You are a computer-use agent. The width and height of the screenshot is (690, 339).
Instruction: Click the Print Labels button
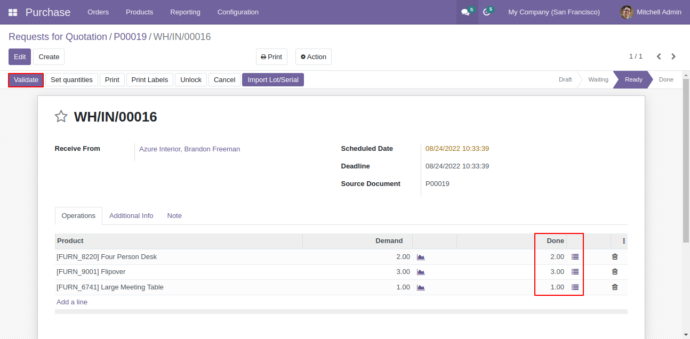click(150, 80)
